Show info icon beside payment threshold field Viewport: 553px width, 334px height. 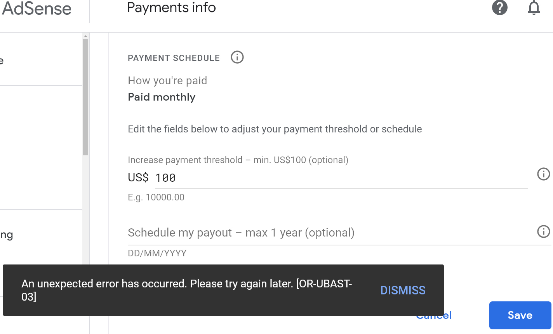[544, 174]
